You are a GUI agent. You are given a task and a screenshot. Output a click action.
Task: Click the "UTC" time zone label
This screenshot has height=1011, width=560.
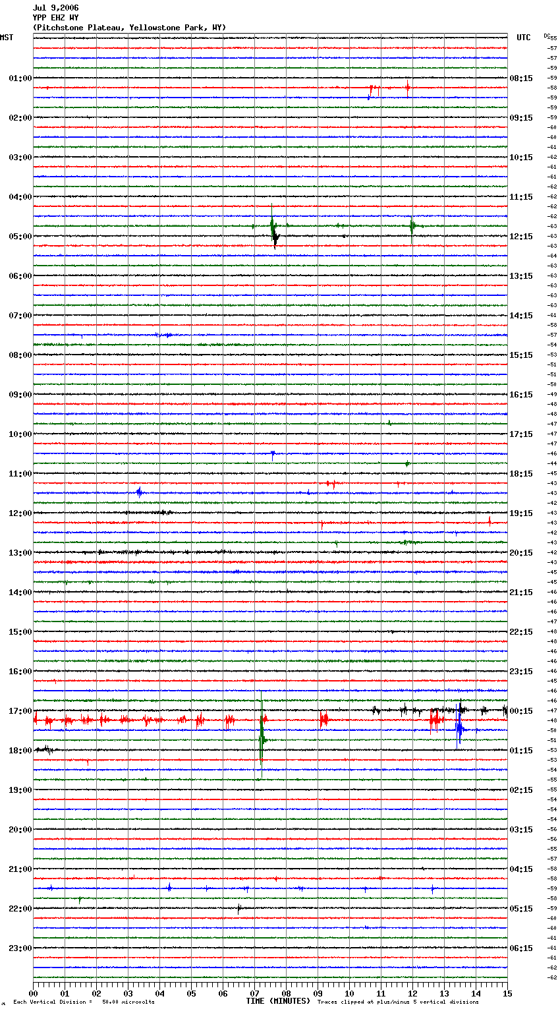coord(524,38)
